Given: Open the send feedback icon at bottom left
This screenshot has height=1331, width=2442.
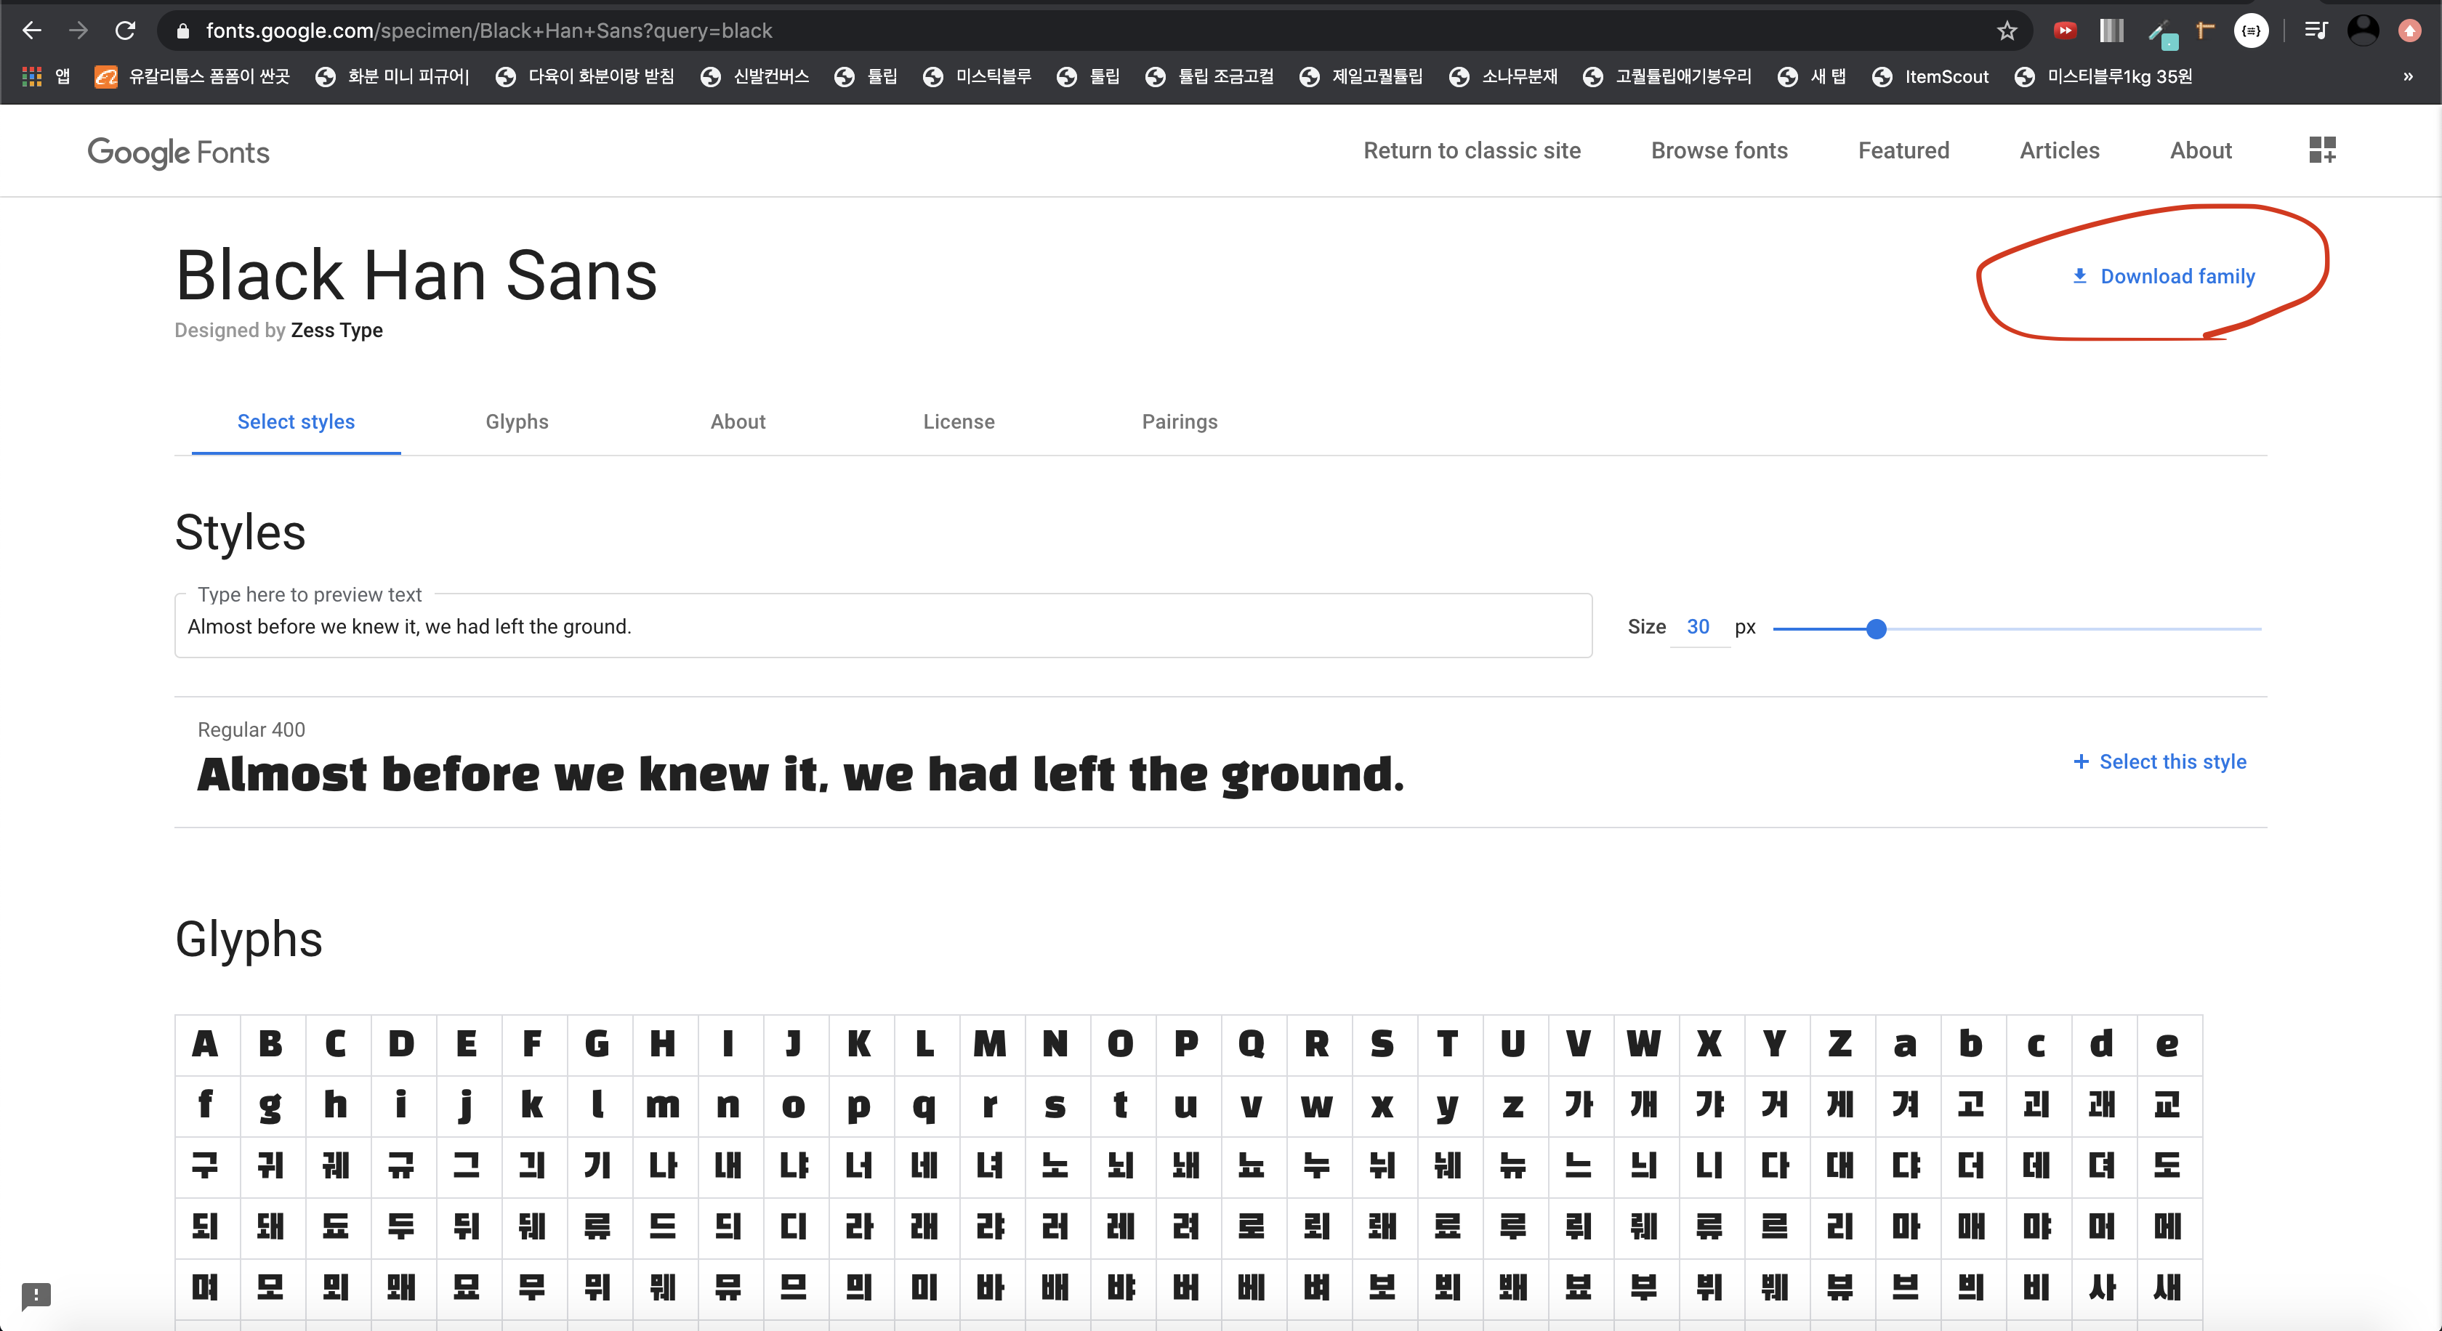Looking at the screenshot, I should click(36, 1294).
